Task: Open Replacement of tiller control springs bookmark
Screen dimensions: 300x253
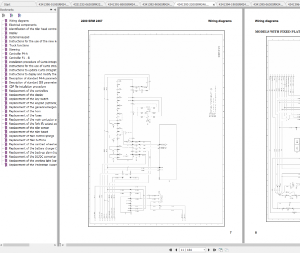Action: point(31,136)
